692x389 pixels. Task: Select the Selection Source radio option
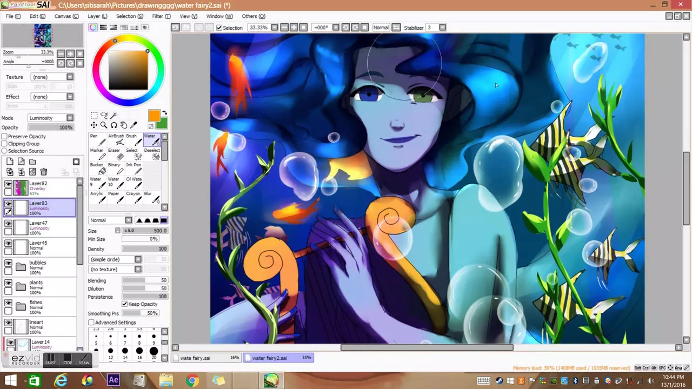[x=4, y=151]
